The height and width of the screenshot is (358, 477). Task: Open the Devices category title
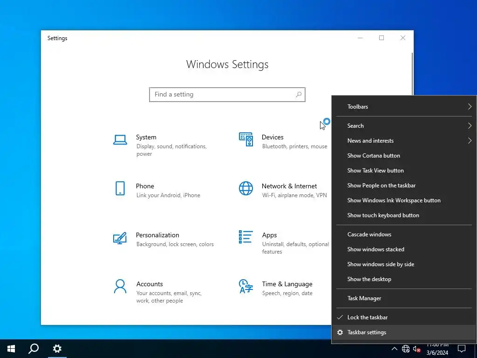[273, 138]
